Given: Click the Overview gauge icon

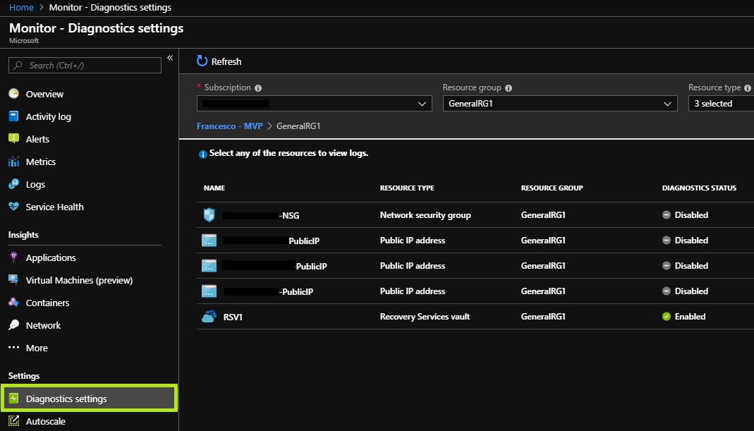Looking at the screenshot, I should (14, 94).
